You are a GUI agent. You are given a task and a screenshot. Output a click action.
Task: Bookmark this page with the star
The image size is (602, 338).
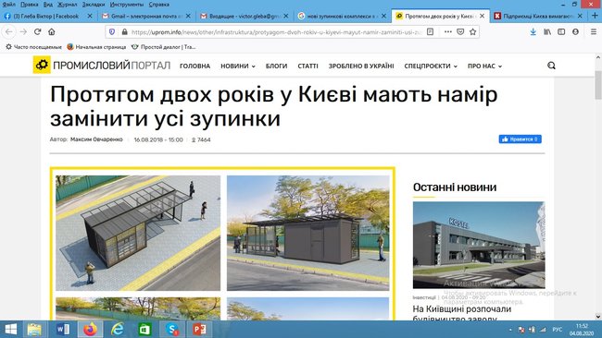(x=472, y=31)
